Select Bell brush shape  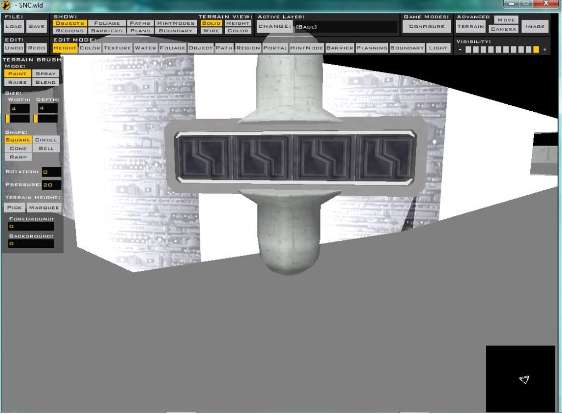pyautogui.click(x=46, y=148)
